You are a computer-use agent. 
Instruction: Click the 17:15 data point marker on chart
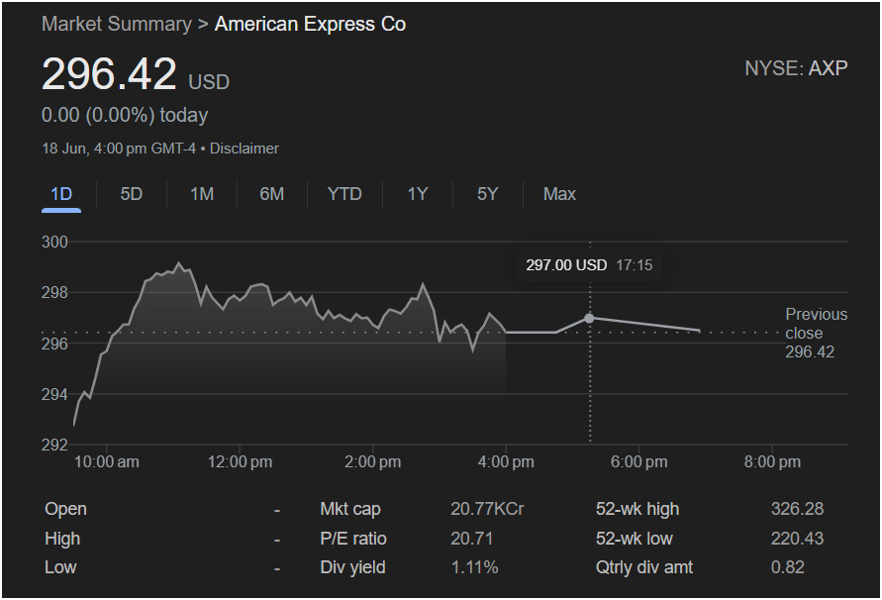point(589,318)
